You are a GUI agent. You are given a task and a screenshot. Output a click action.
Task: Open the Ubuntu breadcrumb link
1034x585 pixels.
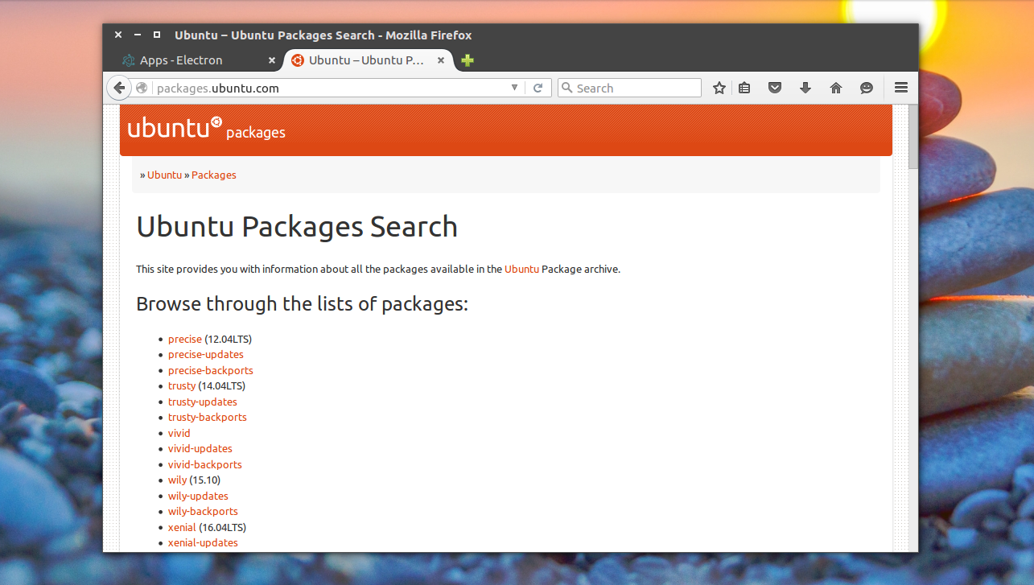tap(164, 175)
